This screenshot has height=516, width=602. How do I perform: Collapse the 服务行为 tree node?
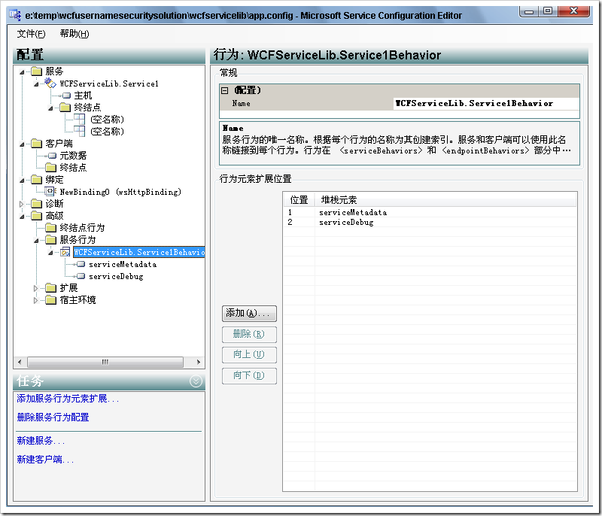tap(36, 241)
